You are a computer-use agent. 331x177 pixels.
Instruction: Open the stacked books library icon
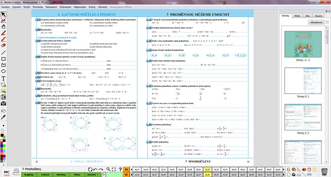pos(16,172)
